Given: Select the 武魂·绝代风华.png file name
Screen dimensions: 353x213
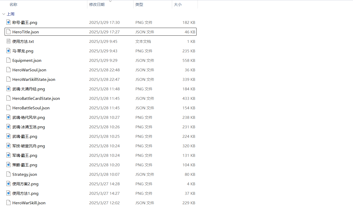Looking at the screenshot, I should 29,118.
